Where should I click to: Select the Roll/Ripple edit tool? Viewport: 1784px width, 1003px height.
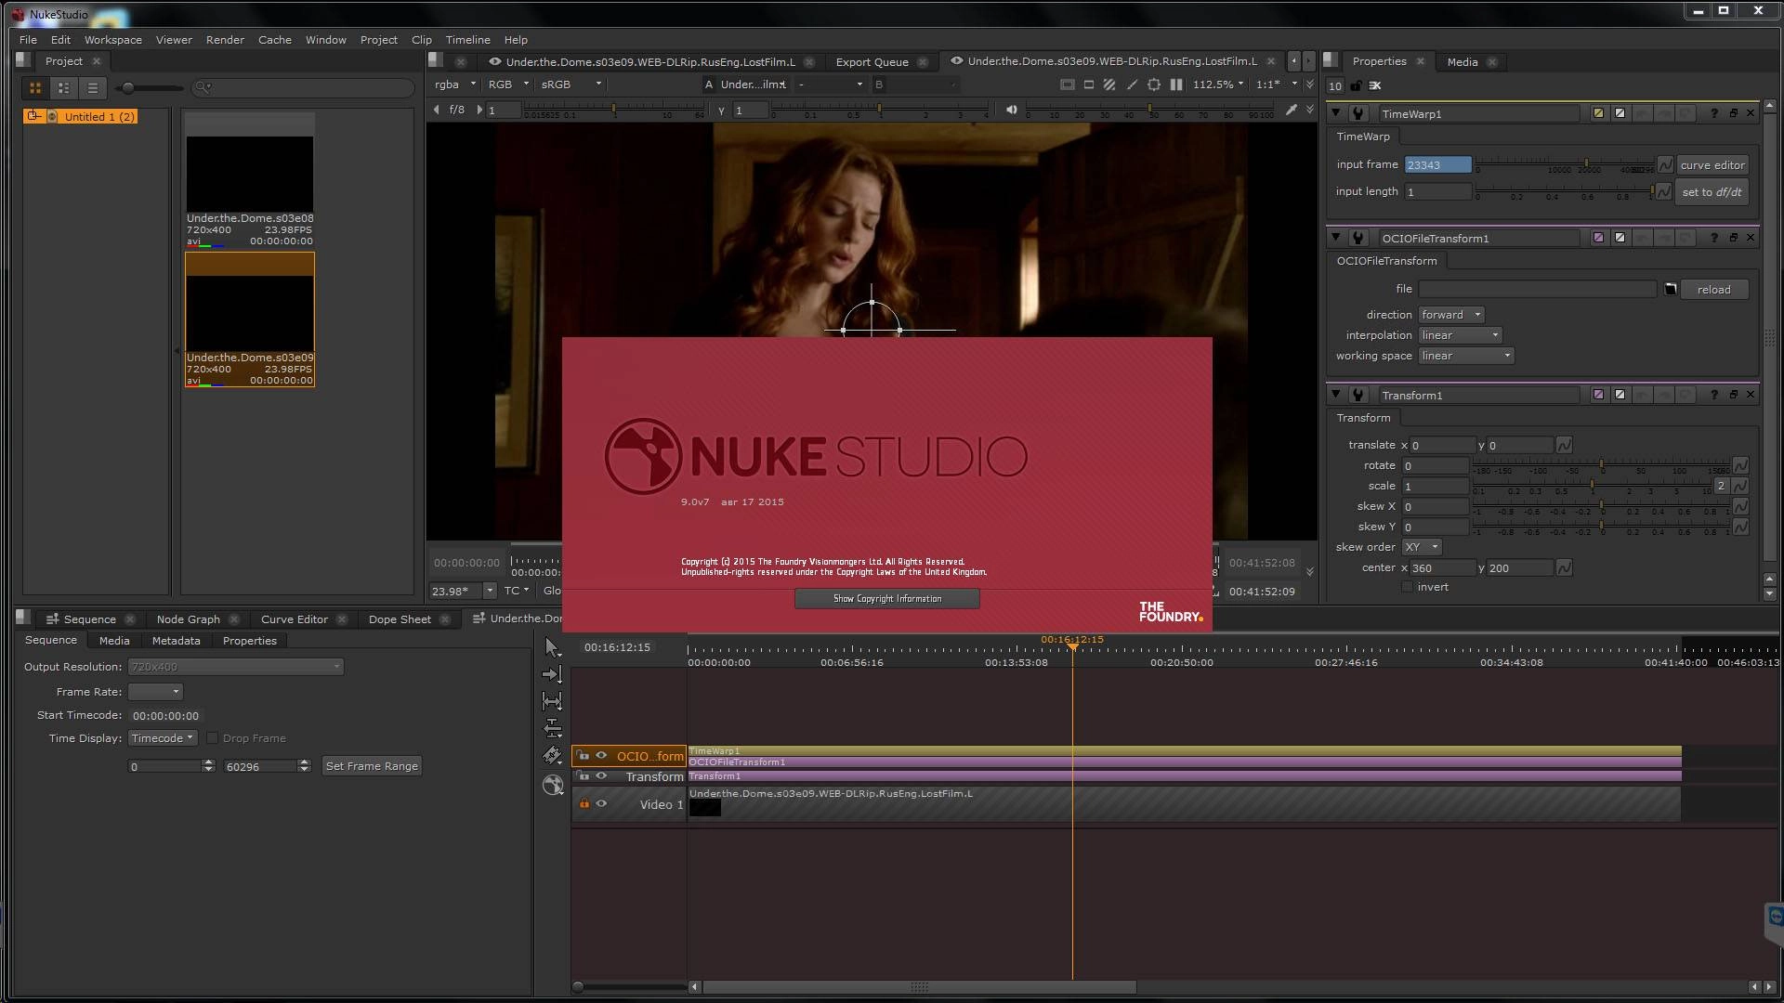click(553, 728)
